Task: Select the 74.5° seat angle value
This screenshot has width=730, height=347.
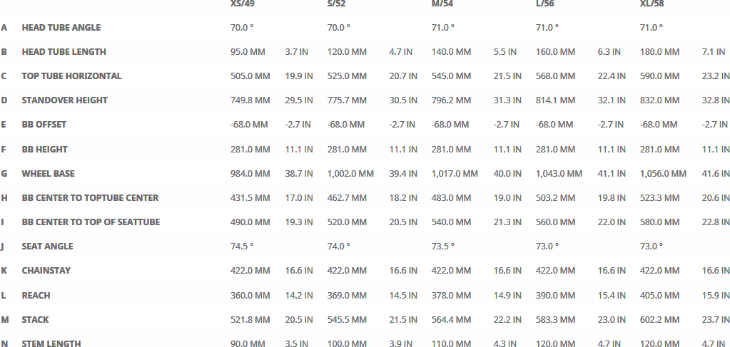Action: [x=242, y=247]
